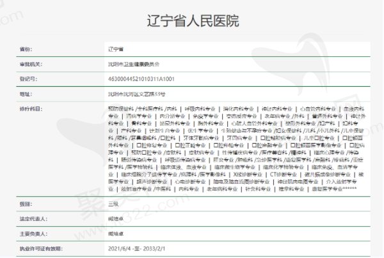384x258 pixels.
Task: Click the address 沈阳市沈河区文艺路33号
Action: (137, 95)
